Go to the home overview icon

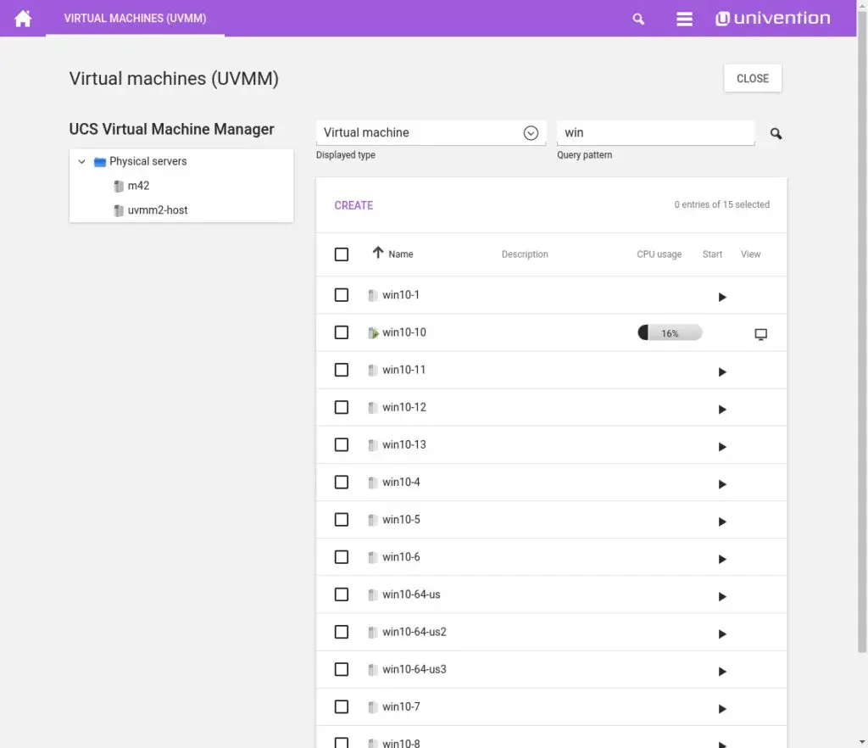click(23, 19)
